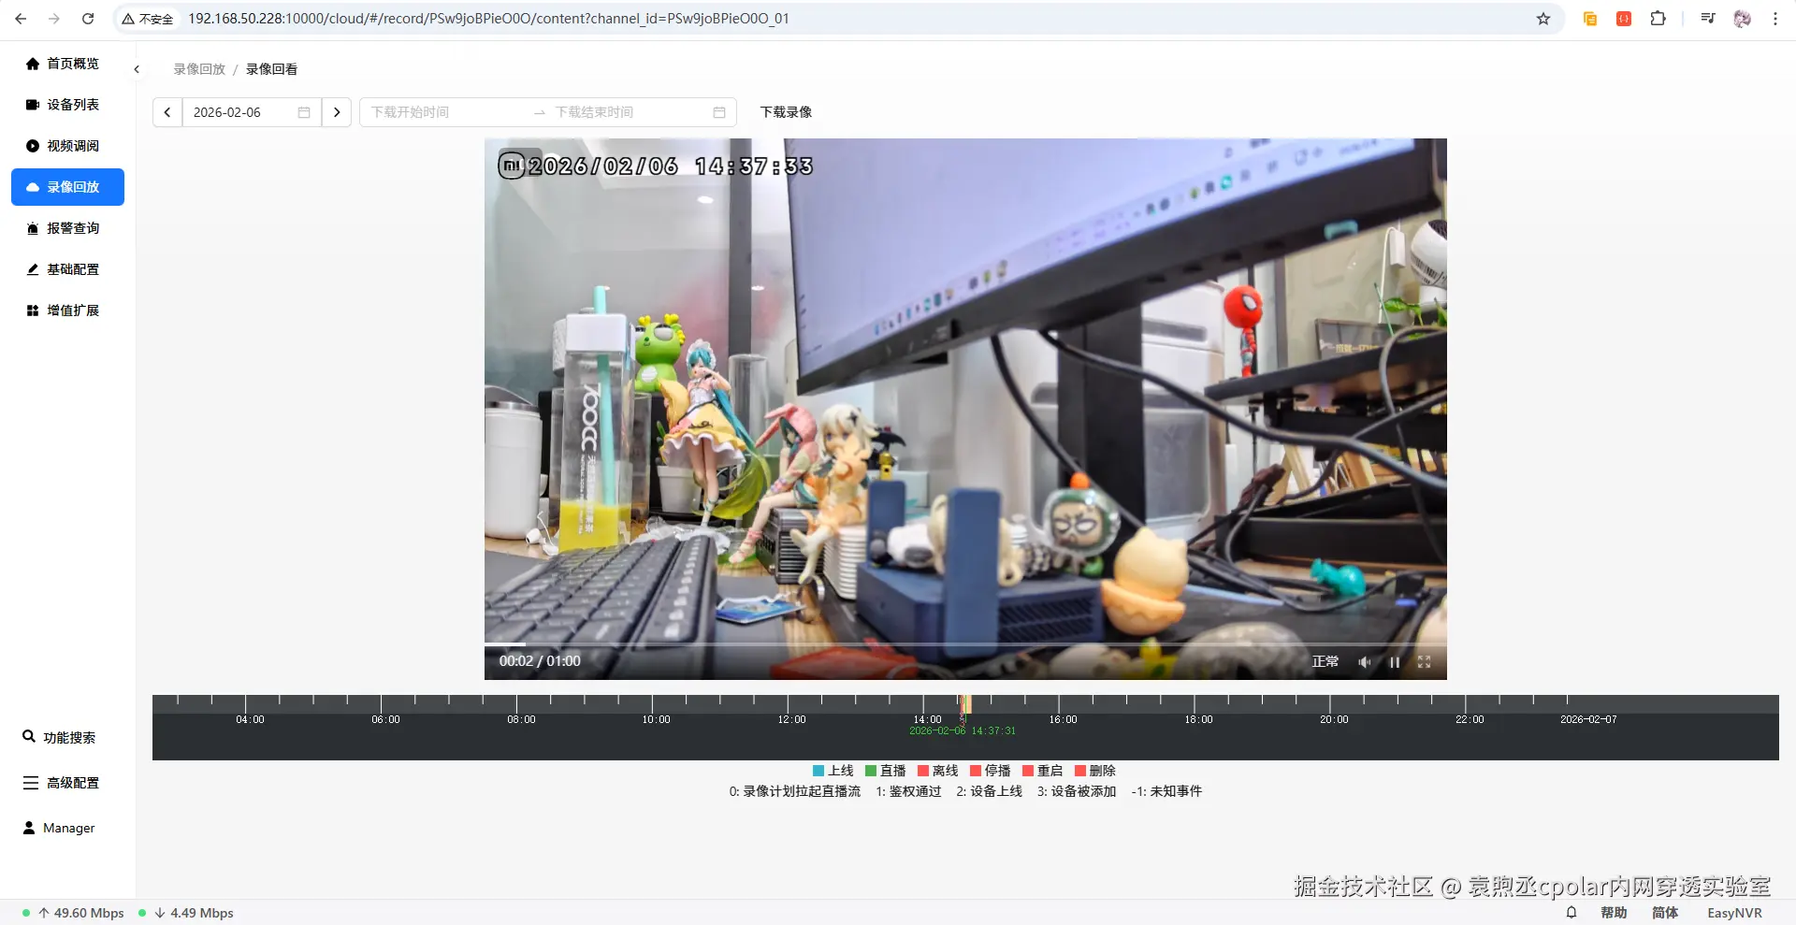Viewport: 1796px width, 925px height.
Task: Open 增值扩展 value-added extensions page
Action: [63, 311]
